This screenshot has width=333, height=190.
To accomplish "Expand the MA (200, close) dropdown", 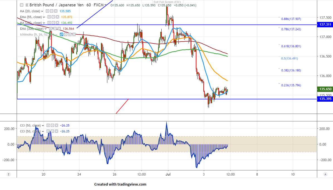I will [x=44, y=23].
